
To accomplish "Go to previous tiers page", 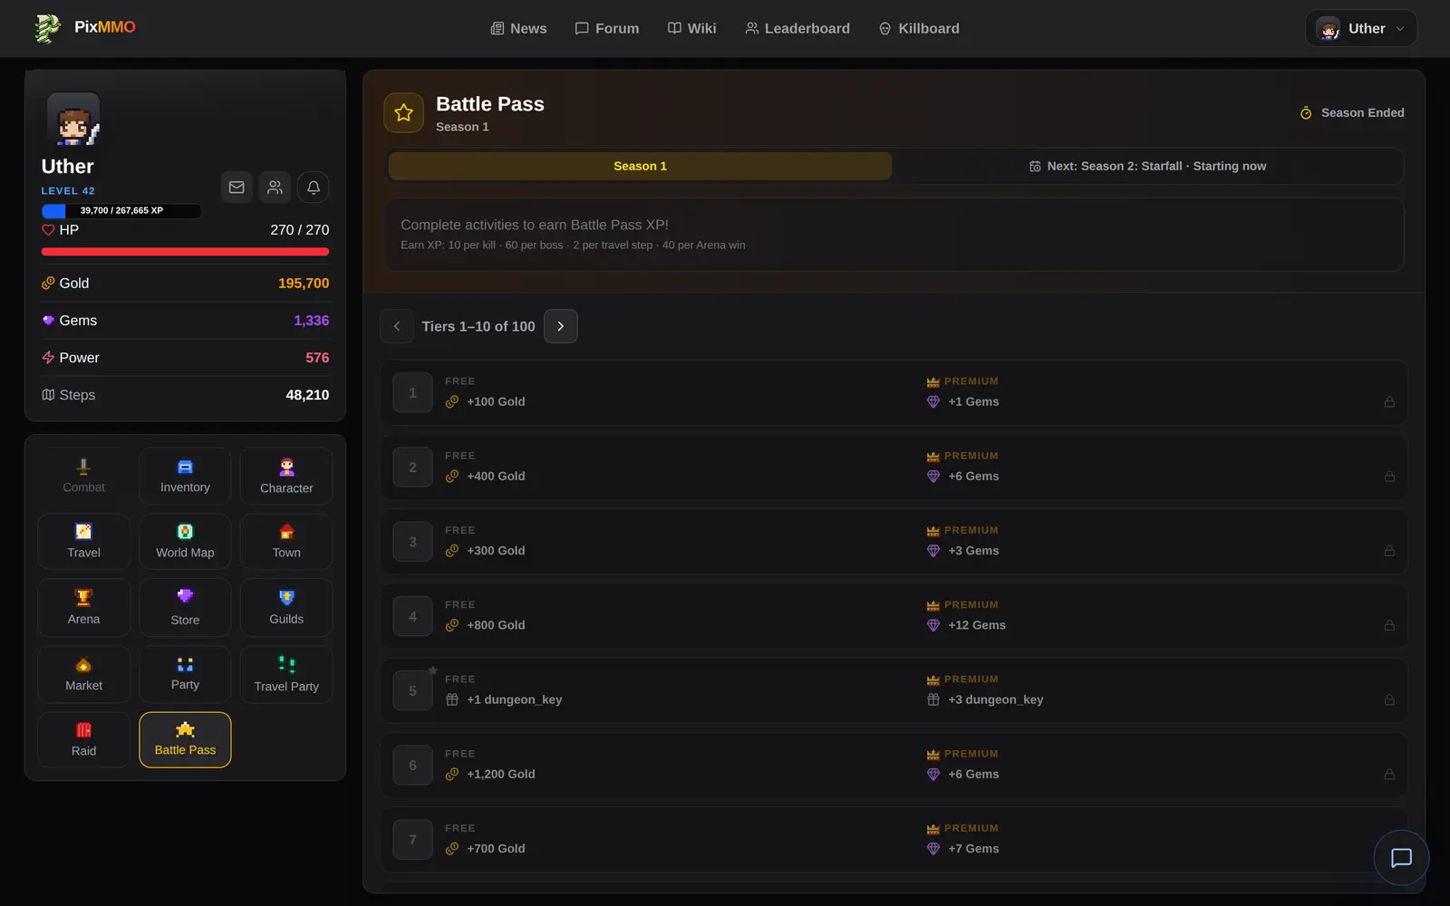I will coord(397,326).
